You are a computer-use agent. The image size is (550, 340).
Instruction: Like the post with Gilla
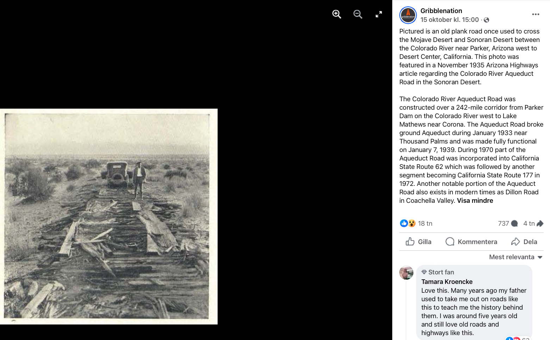click(x=418, y=242)
